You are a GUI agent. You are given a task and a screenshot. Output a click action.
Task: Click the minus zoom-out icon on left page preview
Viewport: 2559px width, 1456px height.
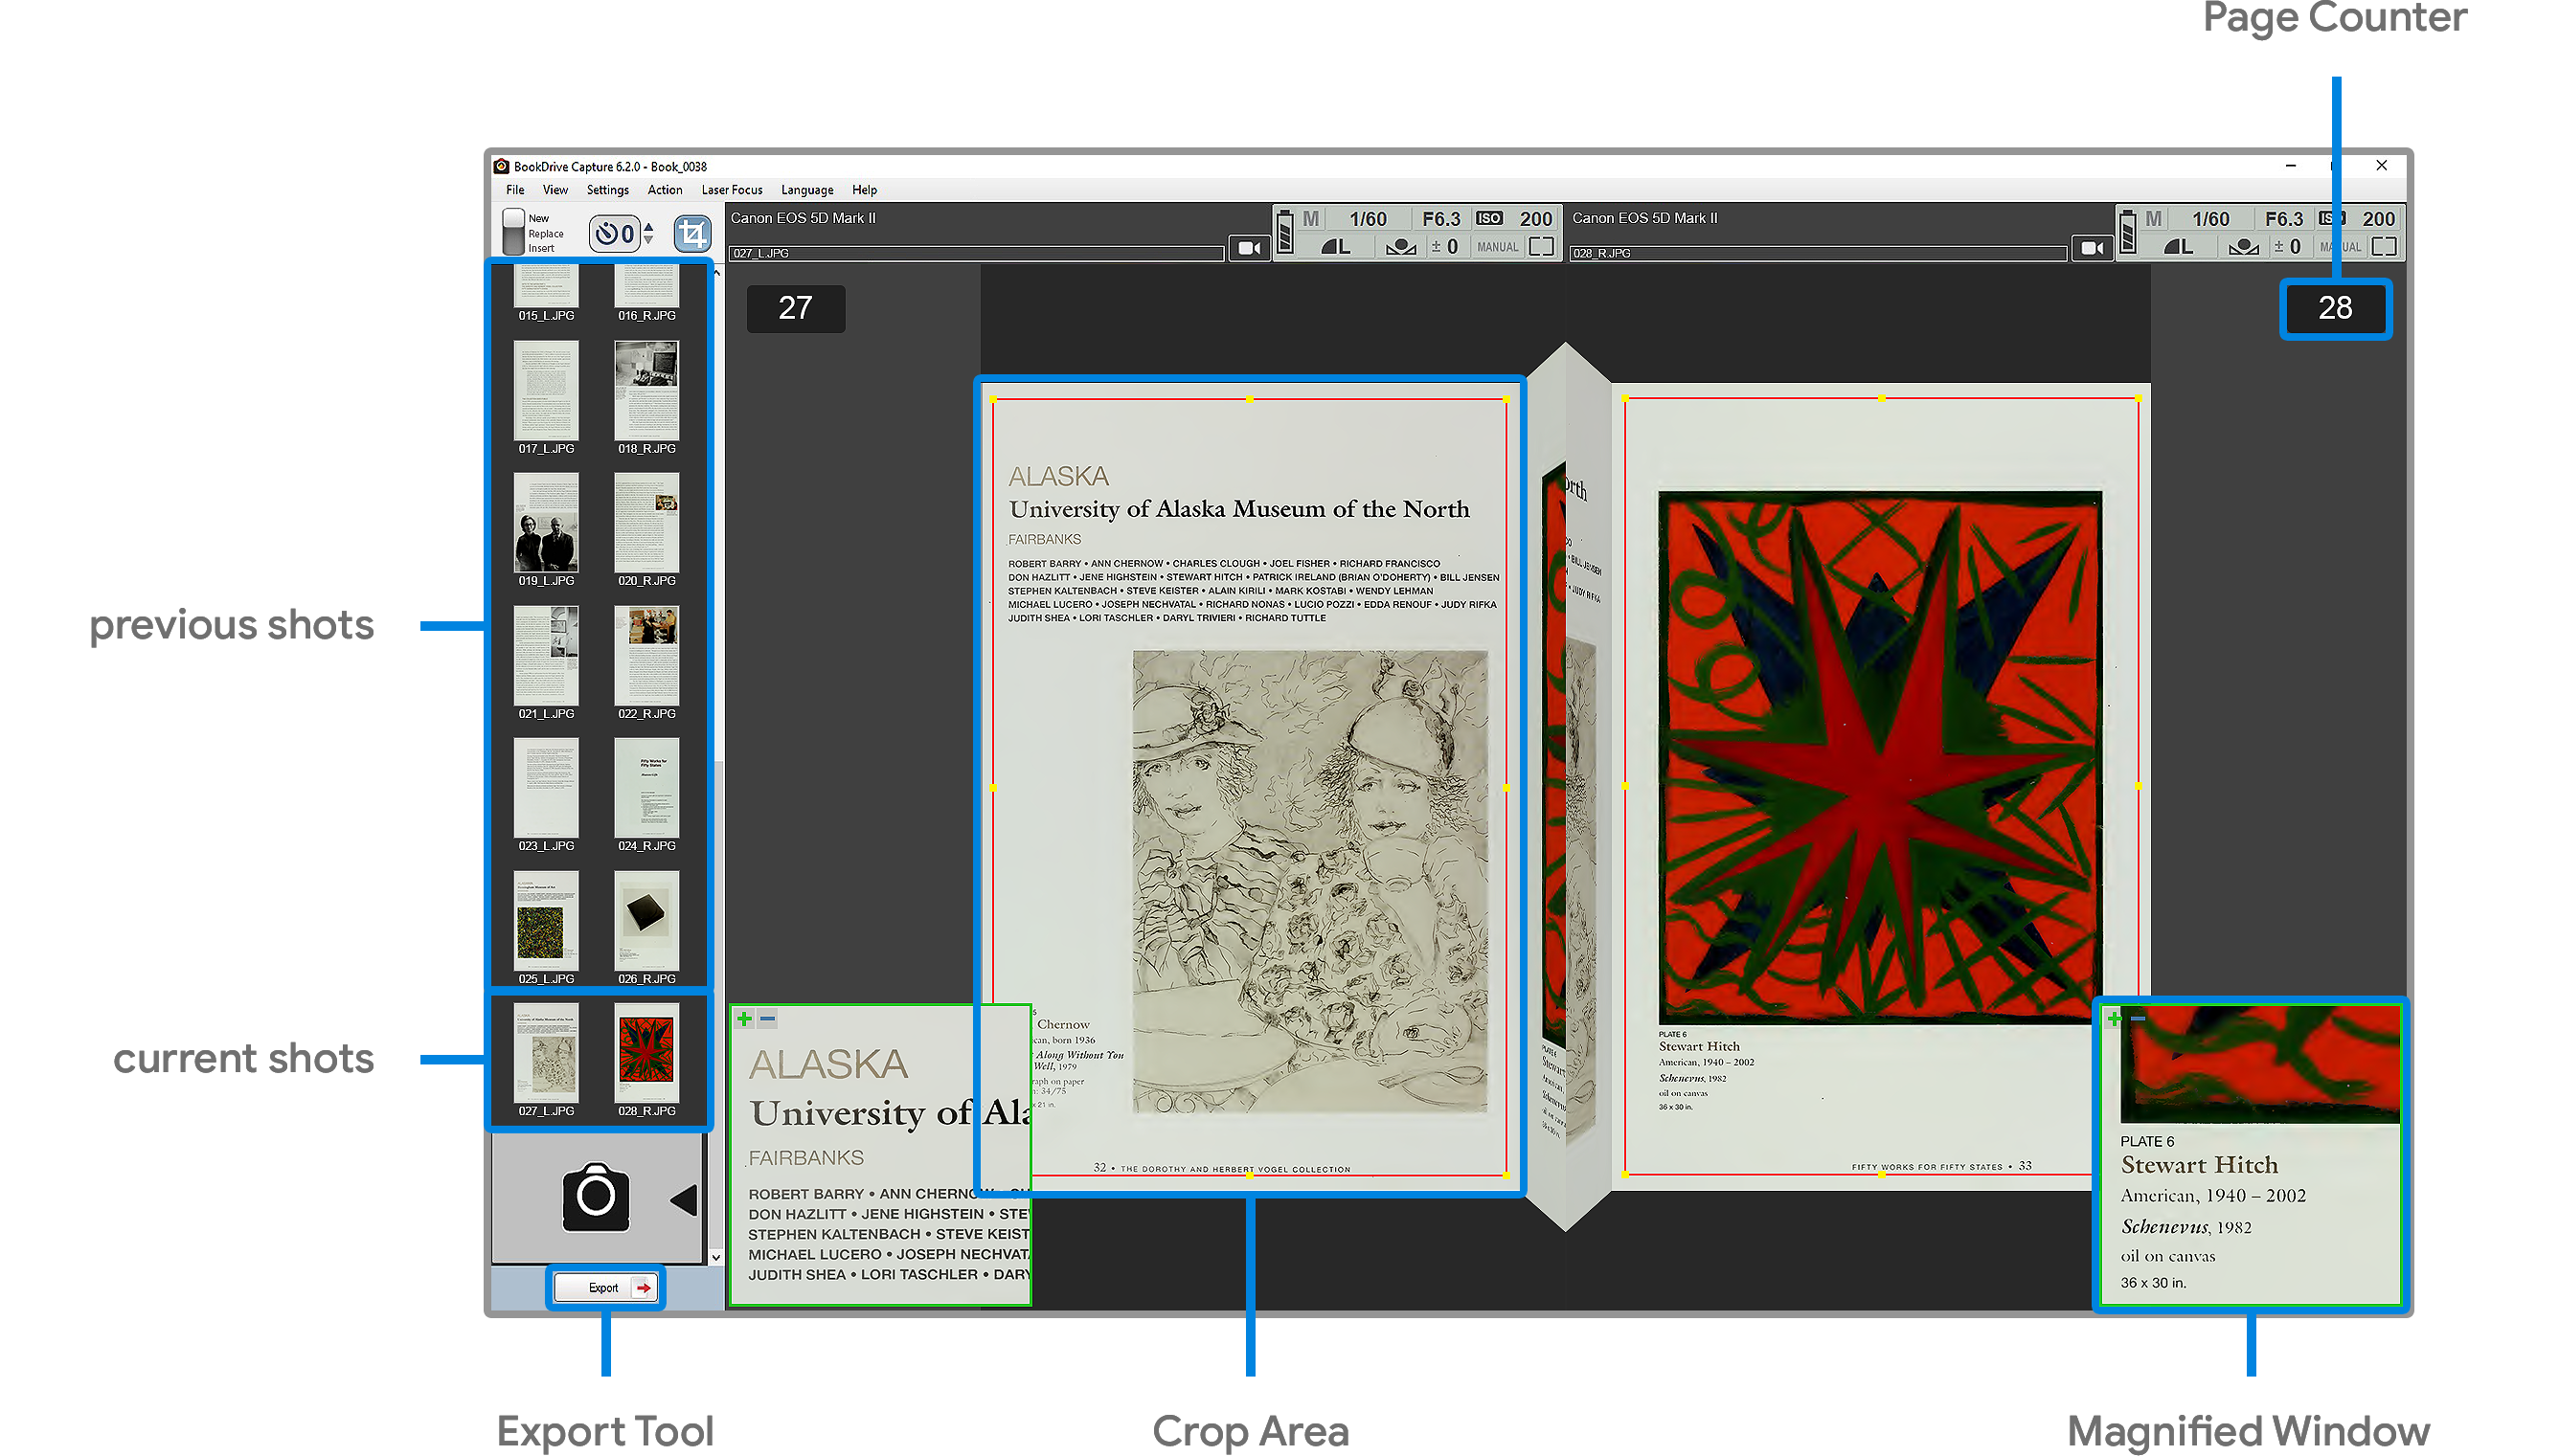click(766, 1017)
